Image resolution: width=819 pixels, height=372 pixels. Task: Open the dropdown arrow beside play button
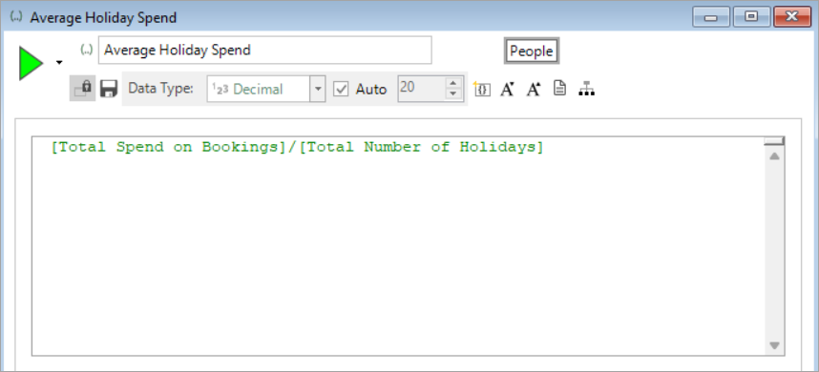(59, 63)
